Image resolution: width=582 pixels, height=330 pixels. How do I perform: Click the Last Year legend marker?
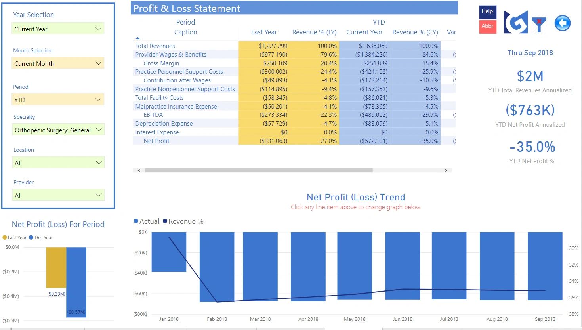(5, 238)
